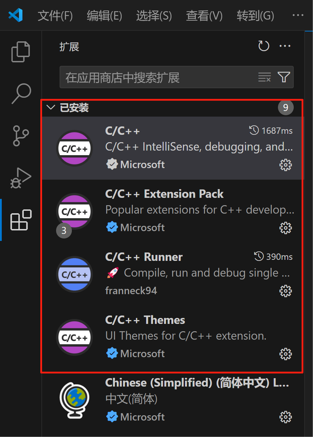Open the 文件 menu
This screenshot has height=437, width=313.
tap(55, 15)
